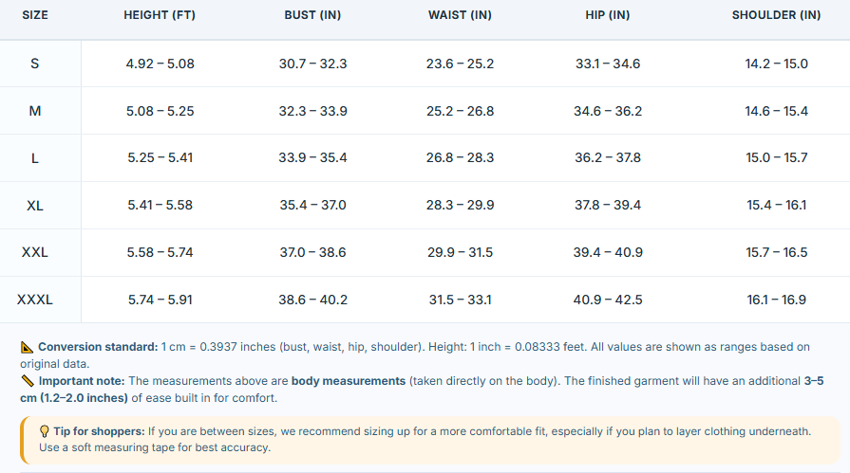The width and height of the screenshot is (850, 473).
Task: Select the SIZE column header
Action: pyautogui.click(x=35, y=15)
